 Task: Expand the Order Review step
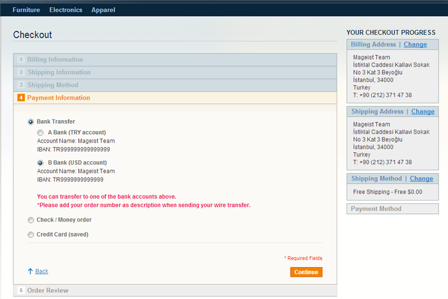click(175, 291)
